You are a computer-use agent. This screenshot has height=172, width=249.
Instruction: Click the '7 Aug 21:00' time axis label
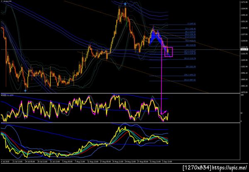click(80, 162)
